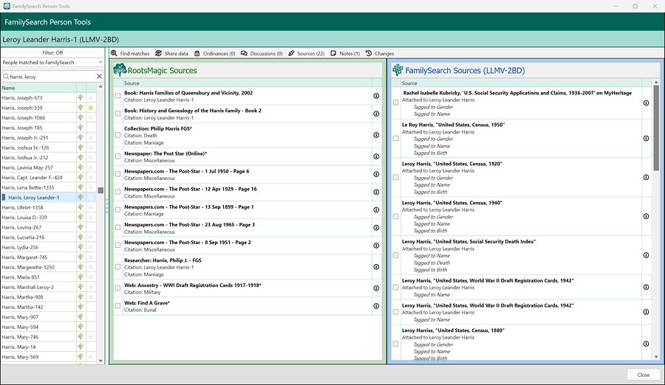Open info for Post-Star 23 Aug 1965 source

tap(376, 228)
